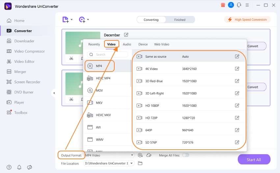This screenshot has width=280, height=173.
Task: Select 640P resolution preset
Action: (189, 130)
